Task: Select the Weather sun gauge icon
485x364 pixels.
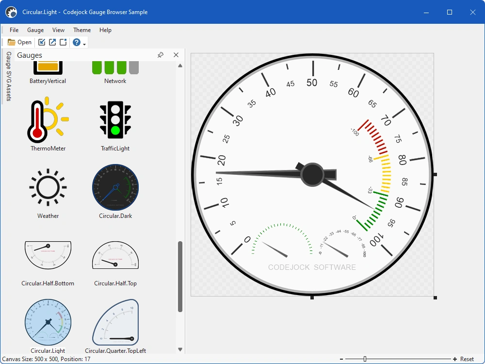Action: tap(48, 187)
